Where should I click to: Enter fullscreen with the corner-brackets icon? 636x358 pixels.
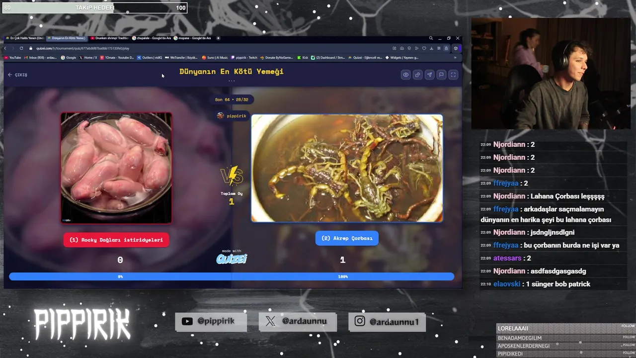click(x=453, y=75)
